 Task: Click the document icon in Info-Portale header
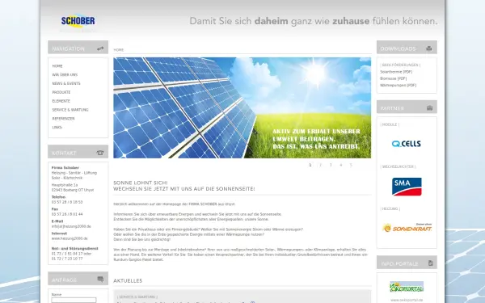[431, 263]
